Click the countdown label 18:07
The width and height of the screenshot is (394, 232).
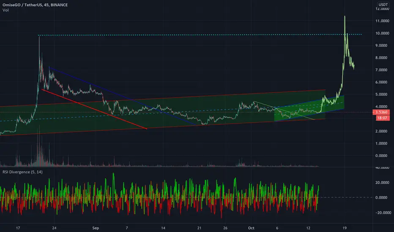(382, 118)
